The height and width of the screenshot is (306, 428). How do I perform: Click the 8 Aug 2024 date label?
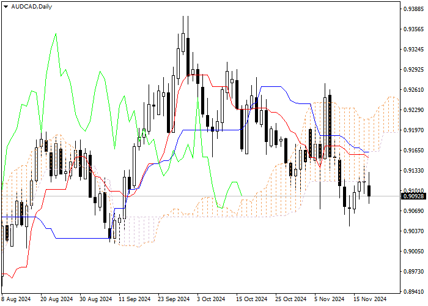(x=16, y=299)
